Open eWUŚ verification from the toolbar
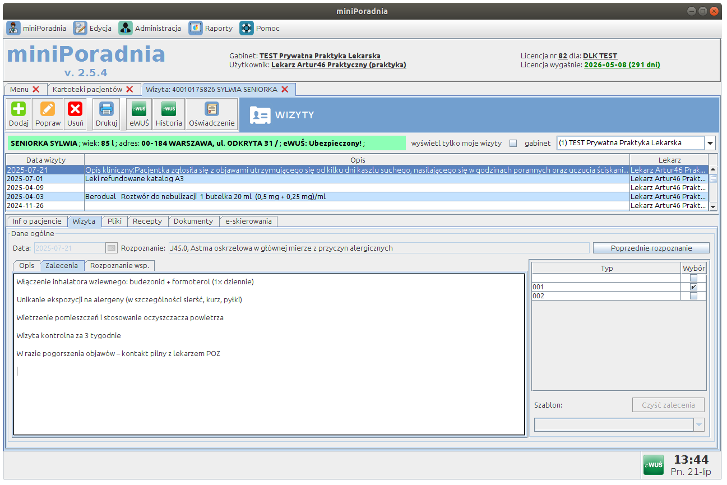This screenshot has height=485, width=727. [138, 109]
